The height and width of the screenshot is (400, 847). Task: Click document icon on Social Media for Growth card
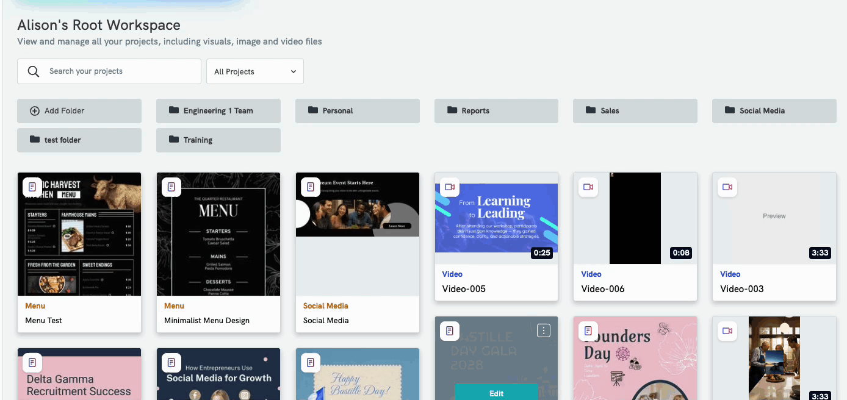[x=171, y=362]
